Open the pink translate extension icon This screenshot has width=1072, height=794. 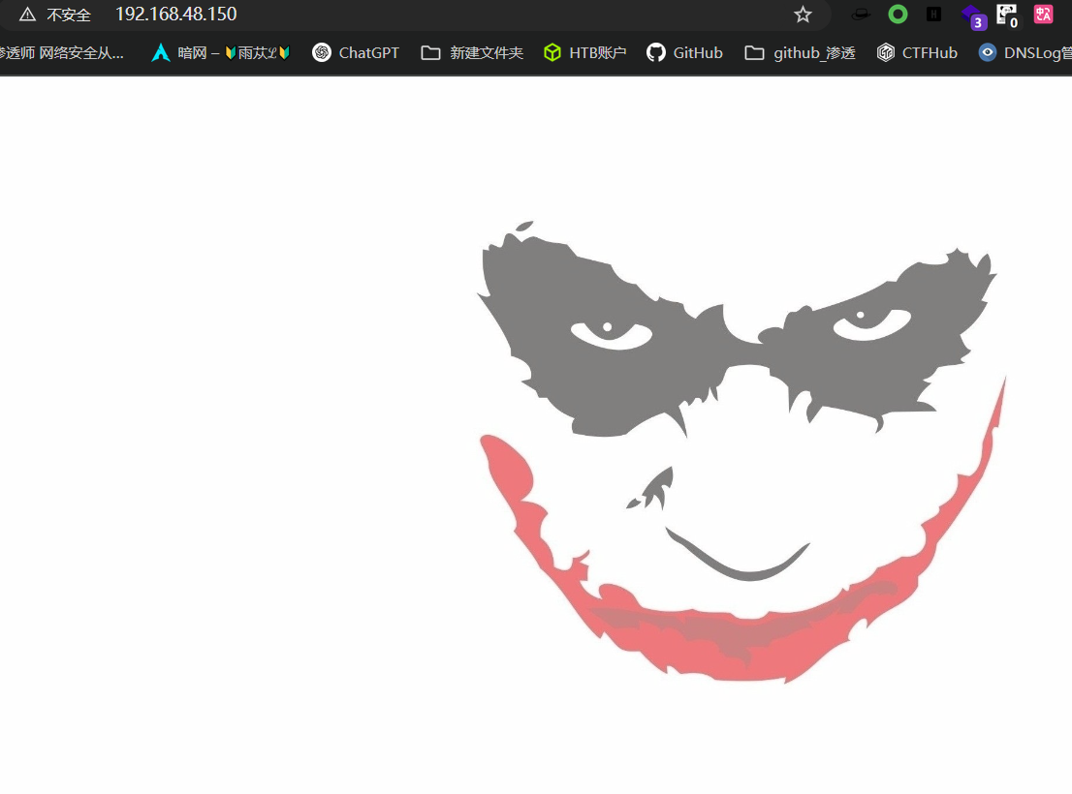tap(1043, 15)
